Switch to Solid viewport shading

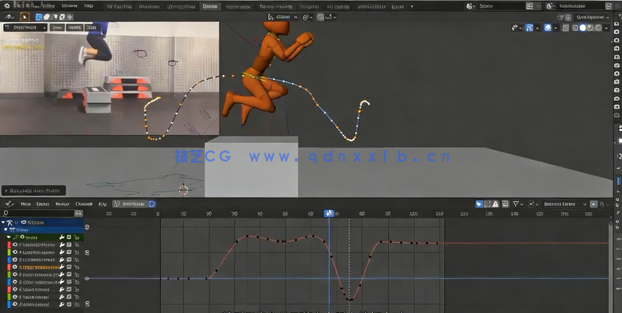[x=582, y=27]
